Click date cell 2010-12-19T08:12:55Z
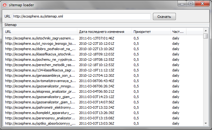Image resolution: width=212 pixels, height=130 pixels. tap(96, 60)
